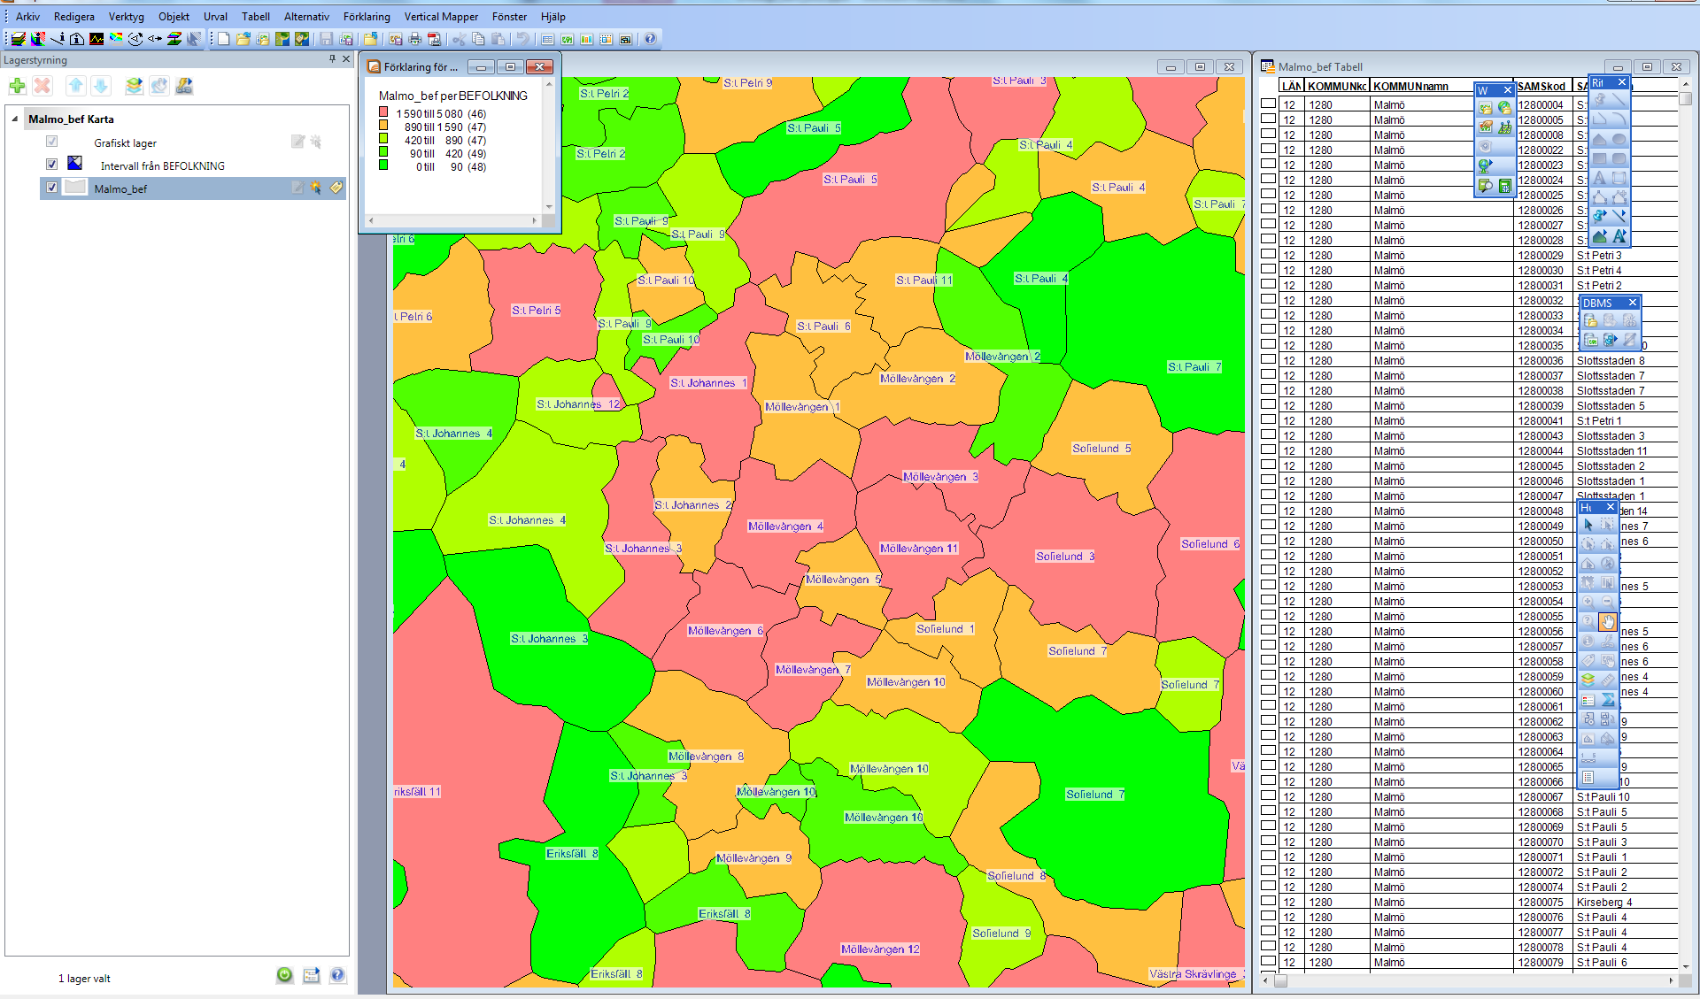Move selected layer up
The image size is (1700, 999).
(75, 86)
